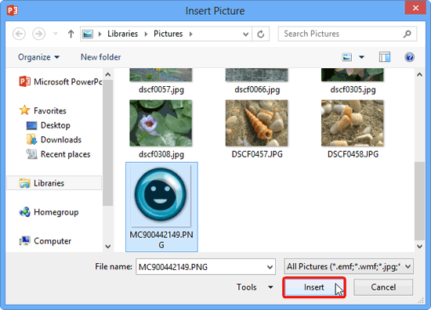
Task: Click the PowerPoint icon in title bar
Action: (13, 10)
